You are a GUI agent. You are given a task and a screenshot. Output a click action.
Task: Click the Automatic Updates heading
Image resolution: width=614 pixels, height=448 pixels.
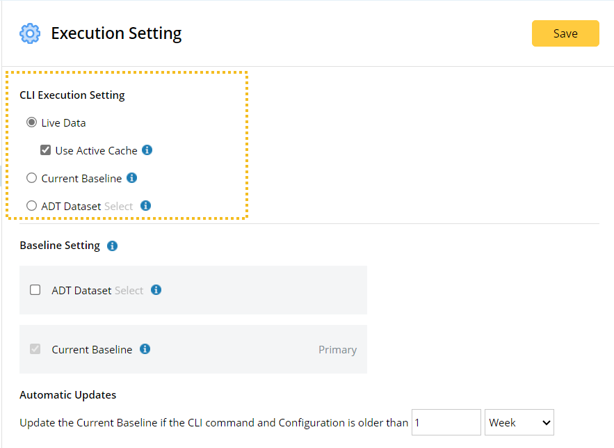click(x=67, y=395)
